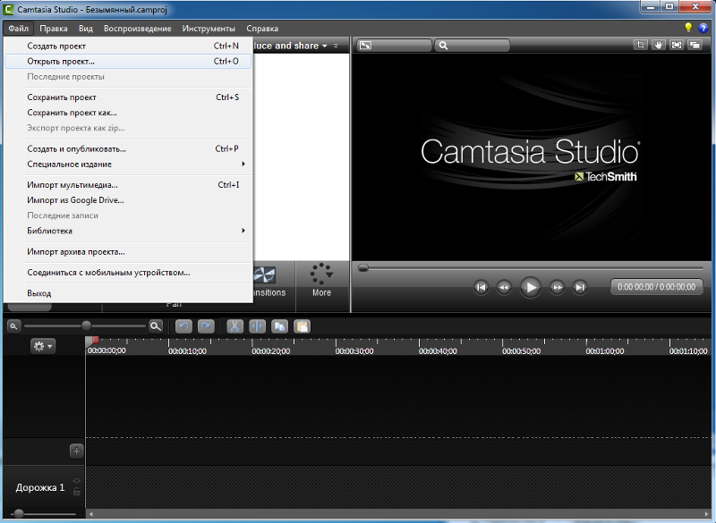The image size is (716, 523).
Task: Click the 00:00:30;00 mark on the timeline ruler
Action: pos(354,351)
